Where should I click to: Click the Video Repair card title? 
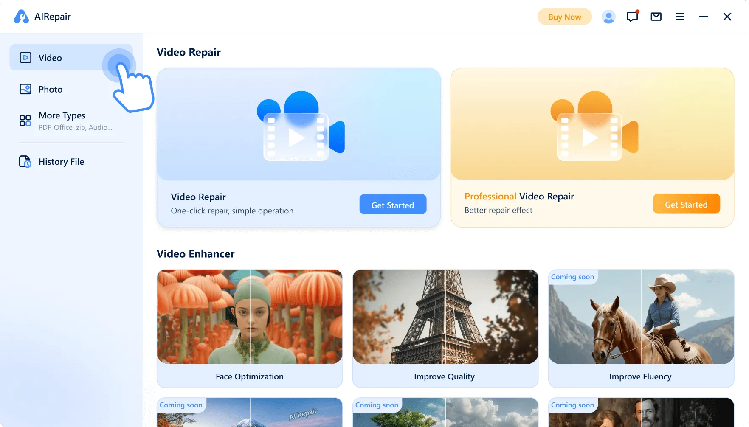[198, 197]
